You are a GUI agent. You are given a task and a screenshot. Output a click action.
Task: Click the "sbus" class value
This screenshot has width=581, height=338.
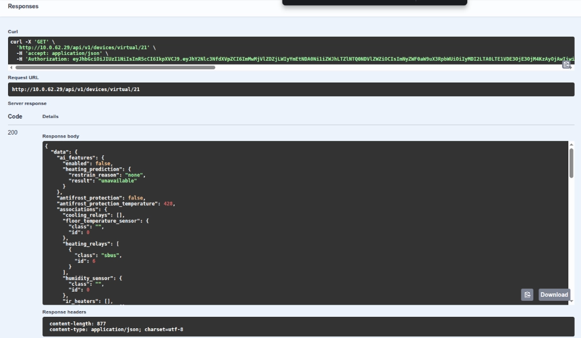(x=110, y=256)
